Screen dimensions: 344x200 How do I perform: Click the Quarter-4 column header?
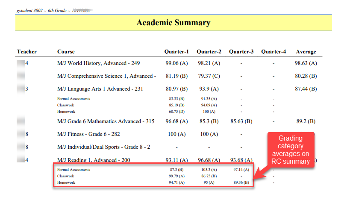pos(273,52)
